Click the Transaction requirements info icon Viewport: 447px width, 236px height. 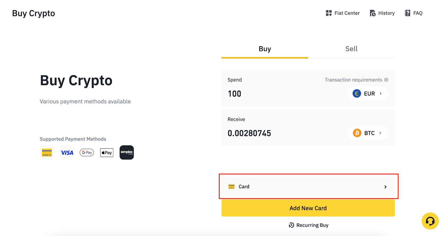(386, 80)
